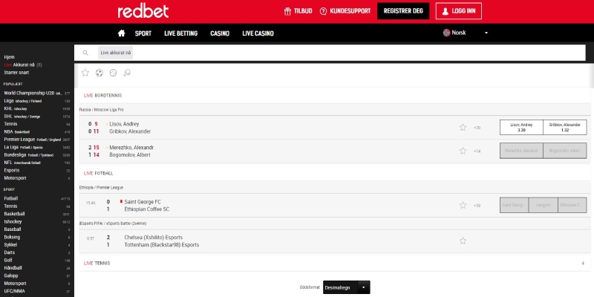Favorite the Lisov vs Gribkov match star
The width and height of the screenshot is (594, 297).
point(463,128)
